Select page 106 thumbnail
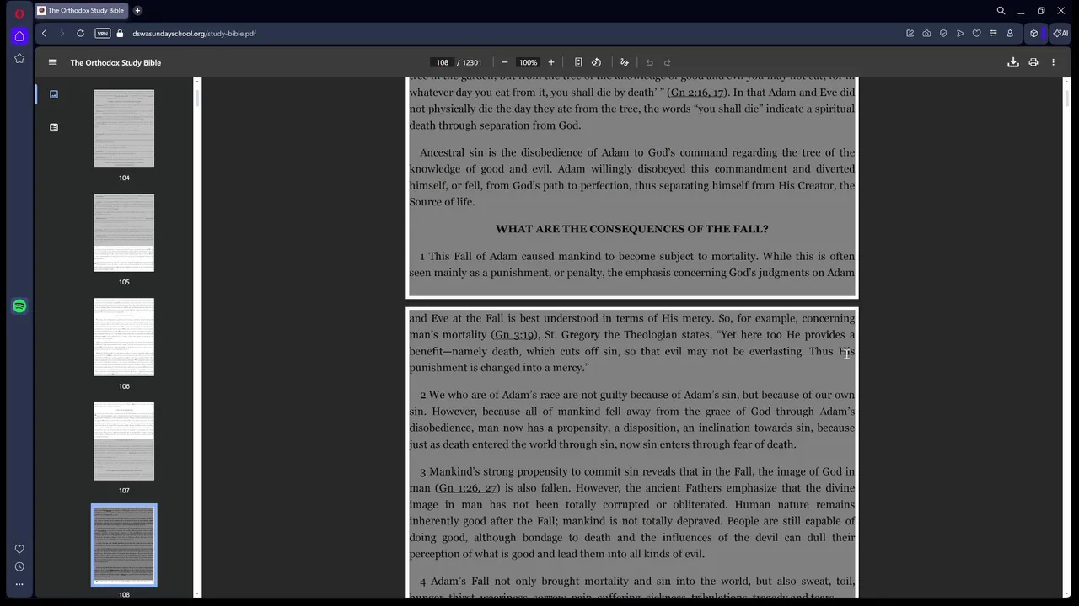 124,337
